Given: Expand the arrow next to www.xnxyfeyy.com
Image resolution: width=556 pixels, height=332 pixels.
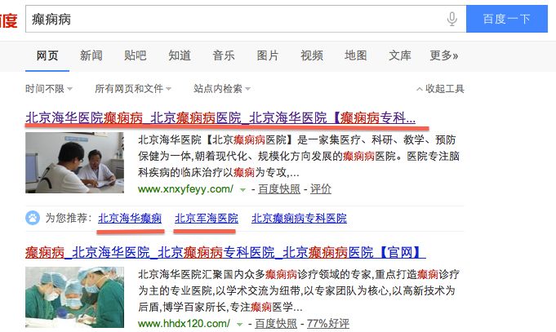Looking at the screenshot, I should click(x=242, y=190).
